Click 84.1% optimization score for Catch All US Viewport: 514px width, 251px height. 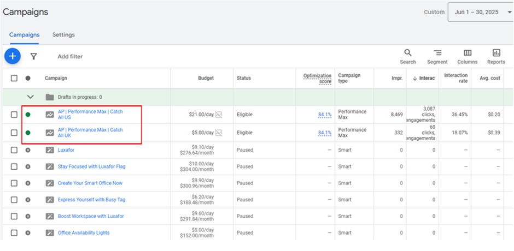tap(325, 115)
